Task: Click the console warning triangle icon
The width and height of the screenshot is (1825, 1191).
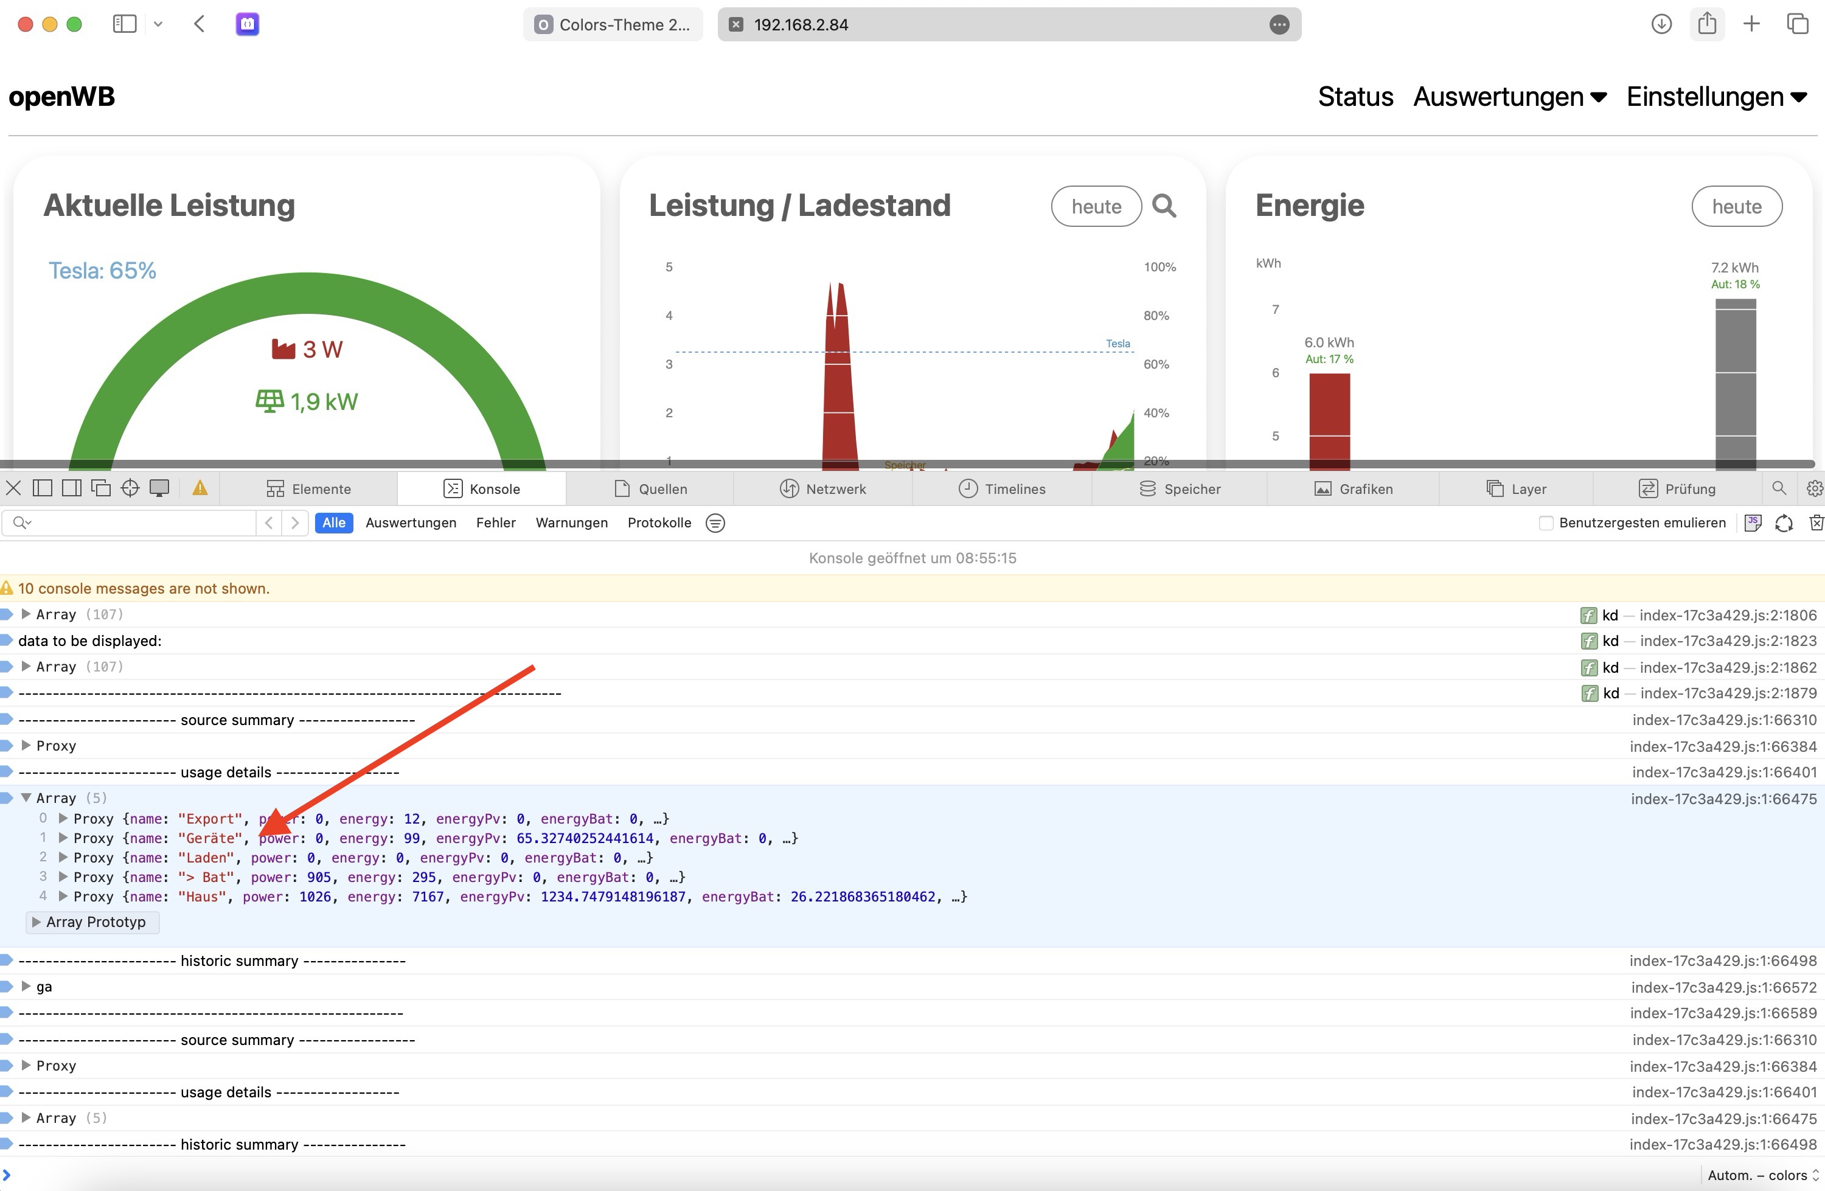Action: [200, 488]
